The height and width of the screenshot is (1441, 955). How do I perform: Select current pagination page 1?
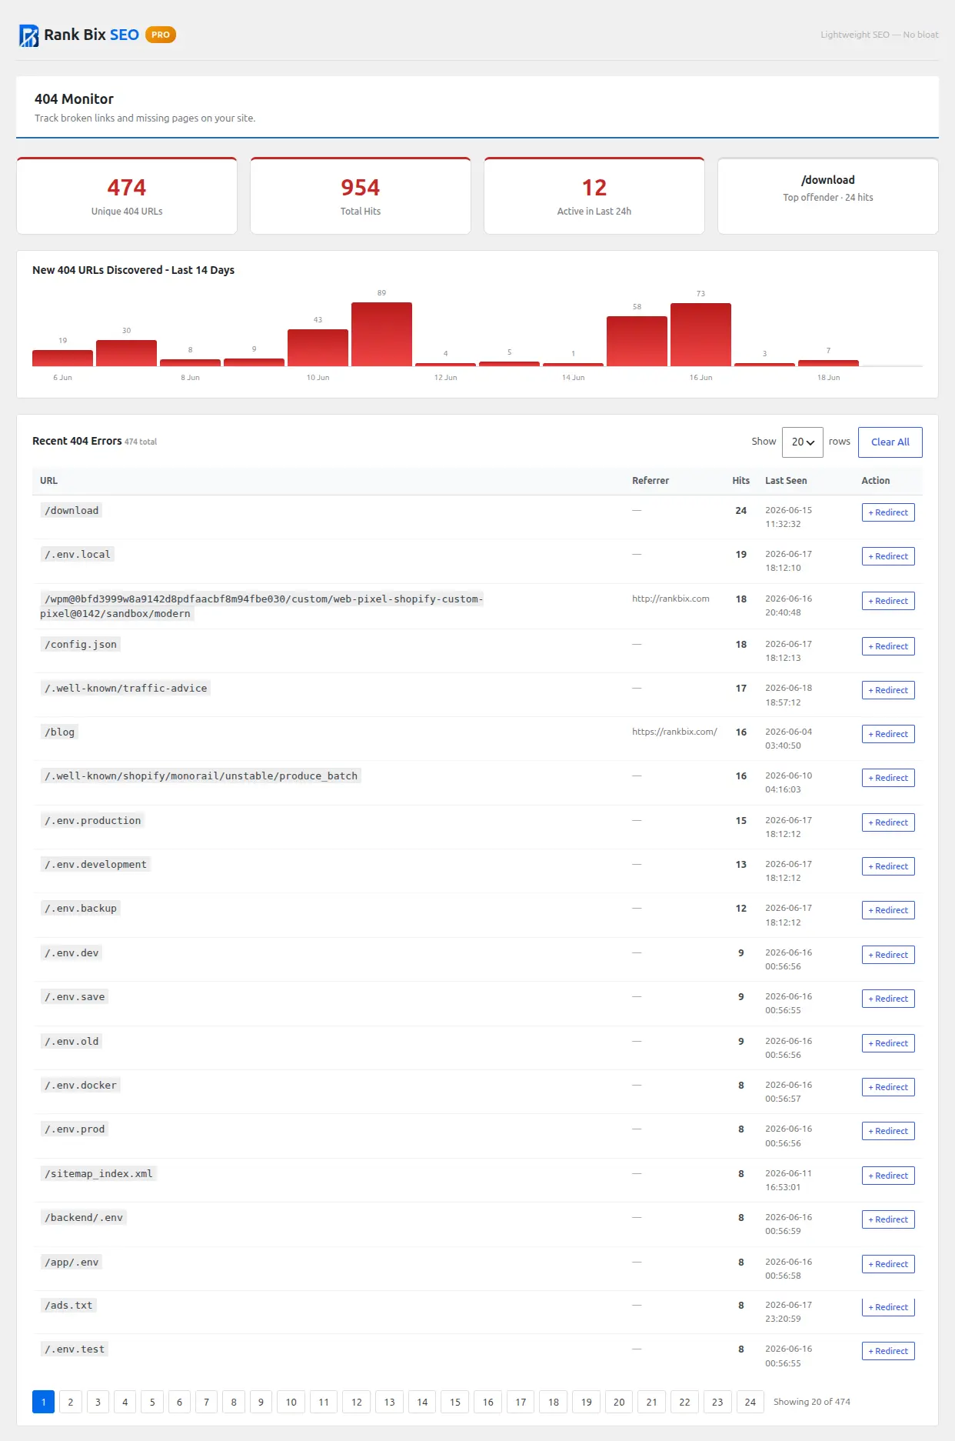pyautogui.click(x=43, y=1402)
